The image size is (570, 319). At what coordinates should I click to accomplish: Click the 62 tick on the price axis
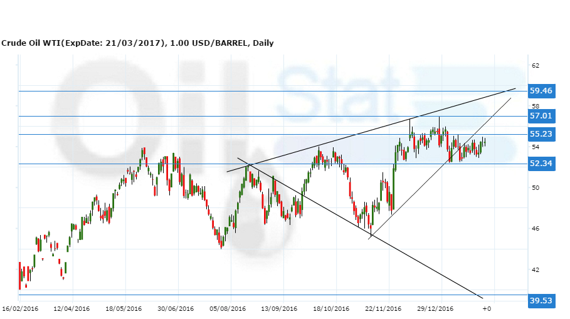click(536, 65)
